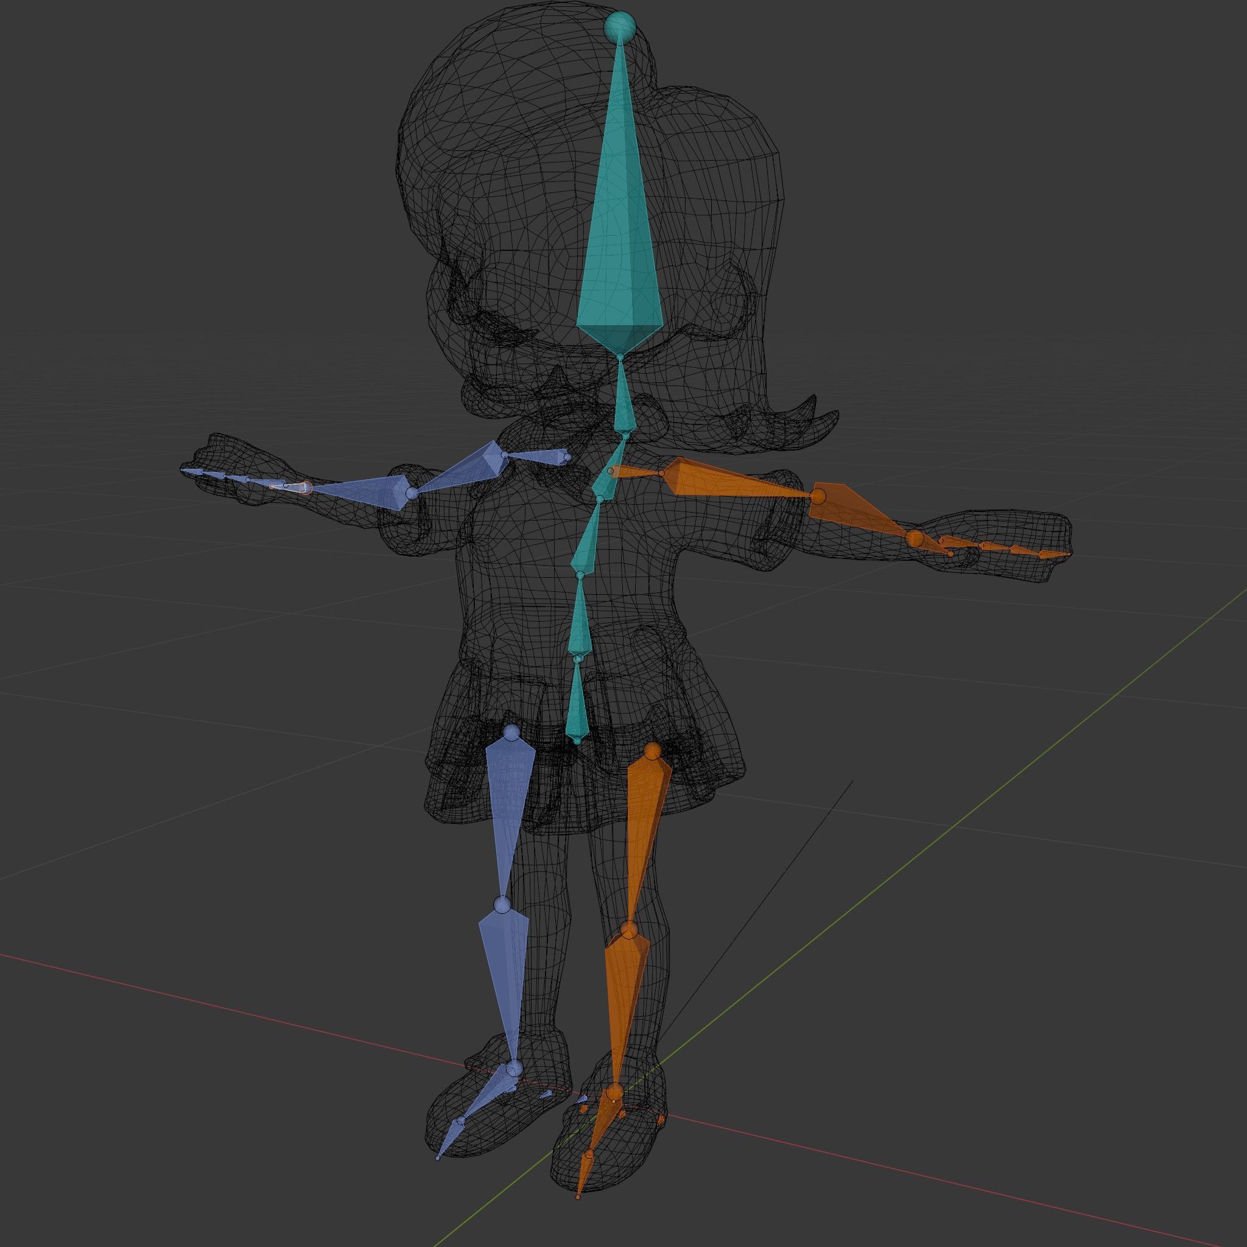Screen dimensions: 1247x1247
Task: Select the teal neck bone below the head
Action: pyautogui.click(x=623, y=396)
